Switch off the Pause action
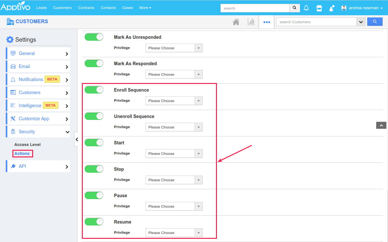This screenshot has height=242, width=388. [x=94, y=195]
